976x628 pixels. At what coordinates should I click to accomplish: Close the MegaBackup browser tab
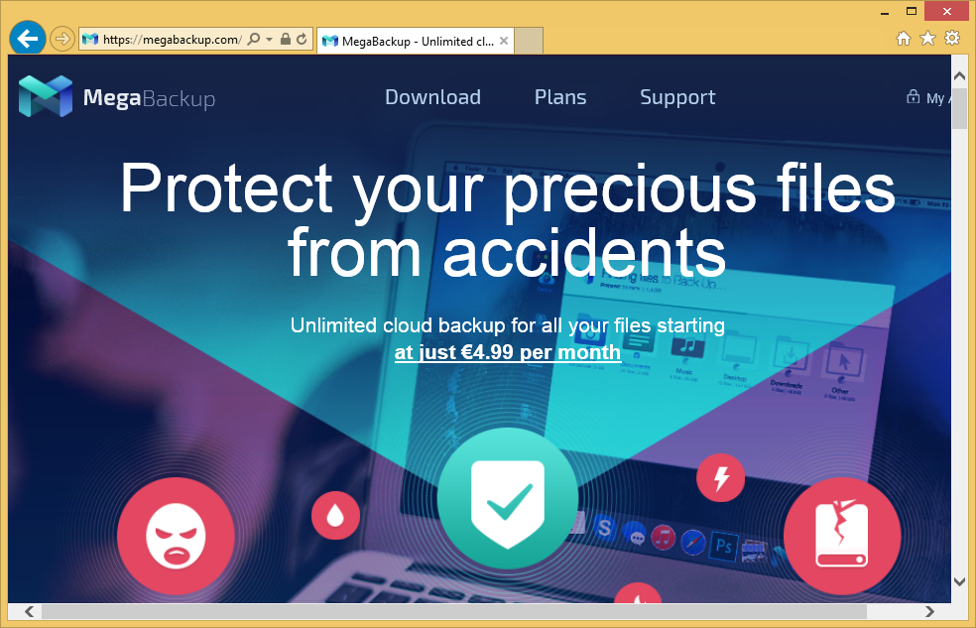tap(504, 41)
